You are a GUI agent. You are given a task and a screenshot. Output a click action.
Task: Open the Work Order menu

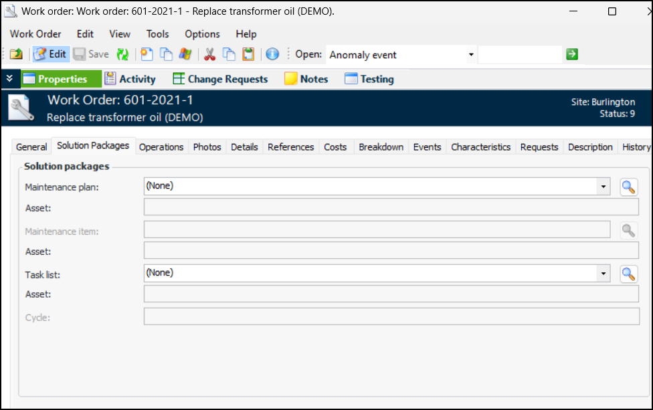[35, 34]
